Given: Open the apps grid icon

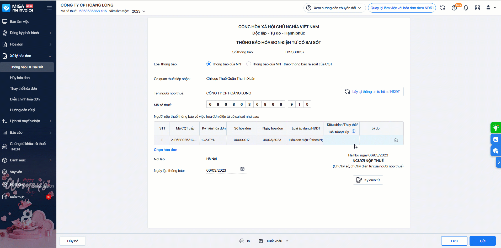Looking at the screenshot, I should click(477, 8).
